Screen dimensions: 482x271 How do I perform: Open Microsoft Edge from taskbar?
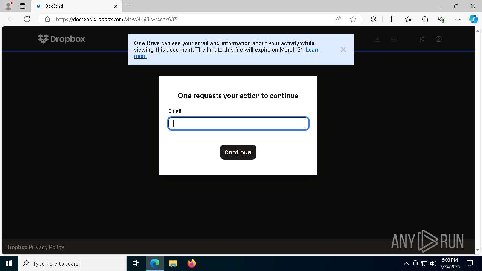(x=155, y=263)
